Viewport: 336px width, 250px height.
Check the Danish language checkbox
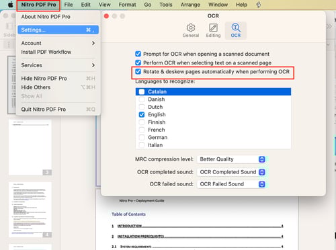coord(142,99)
